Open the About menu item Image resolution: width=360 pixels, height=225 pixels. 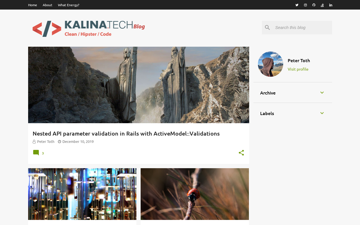[48, 5]
